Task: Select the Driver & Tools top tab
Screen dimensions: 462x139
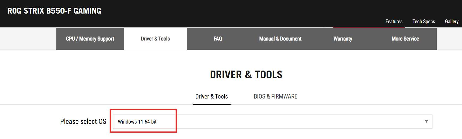Action: (x=155, y=39)
